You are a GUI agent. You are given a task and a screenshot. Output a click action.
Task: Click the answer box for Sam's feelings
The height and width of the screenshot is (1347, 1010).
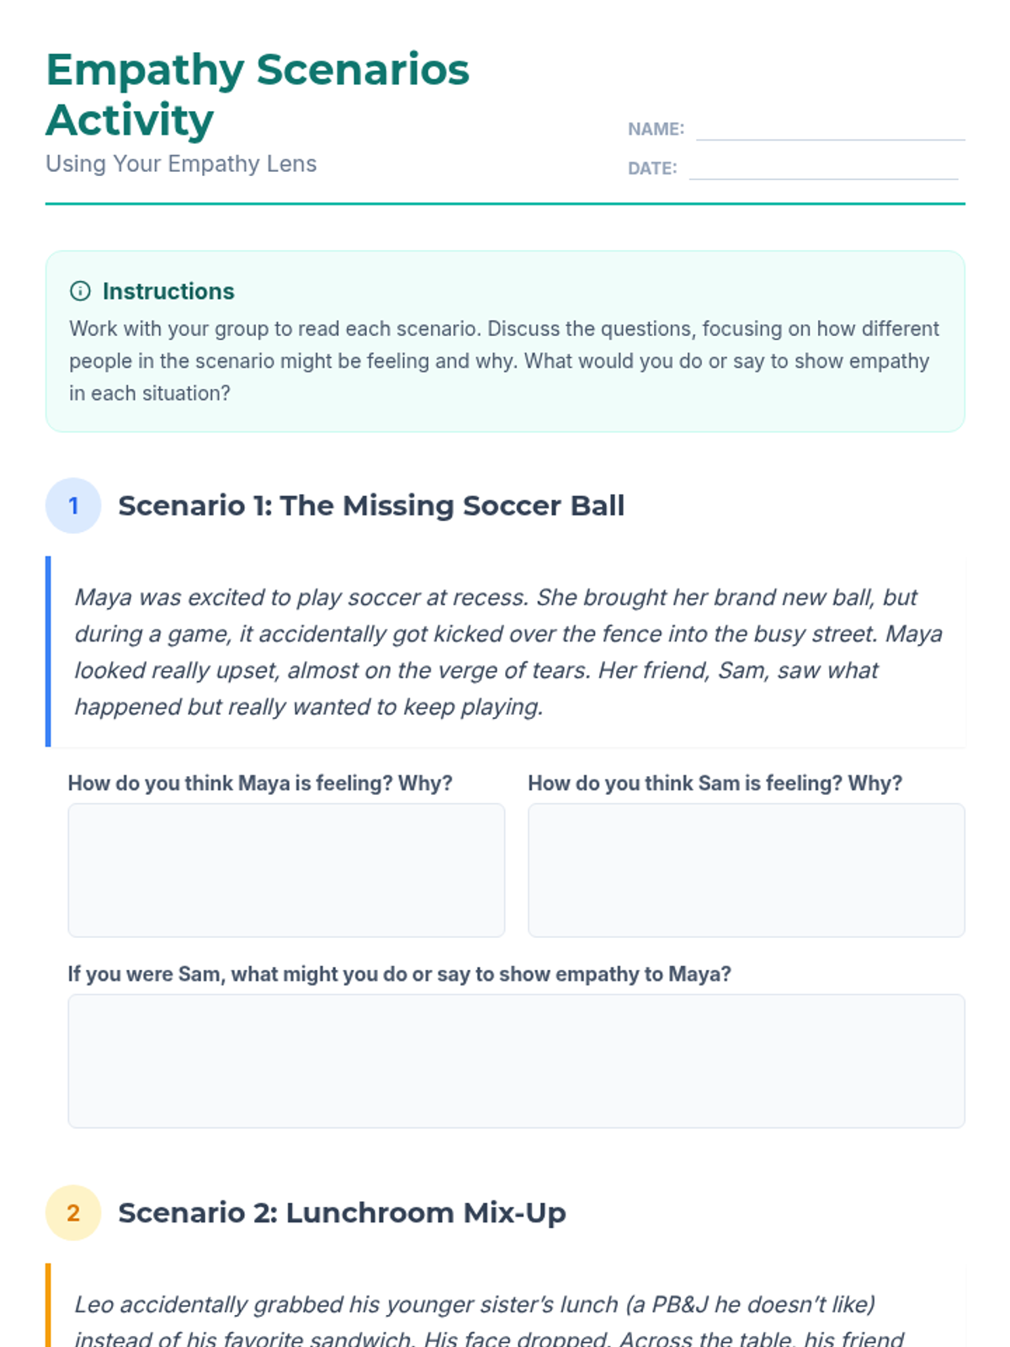(x=746, y=870)
